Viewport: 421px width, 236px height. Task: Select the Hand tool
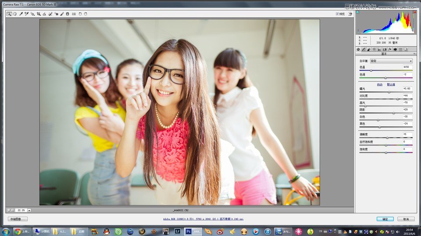15,14
